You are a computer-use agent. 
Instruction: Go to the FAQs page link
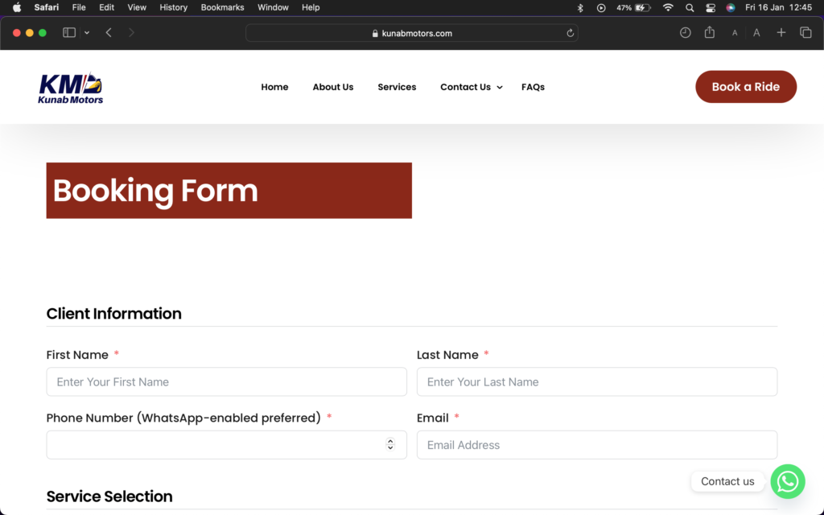click(x=533, y=87)
